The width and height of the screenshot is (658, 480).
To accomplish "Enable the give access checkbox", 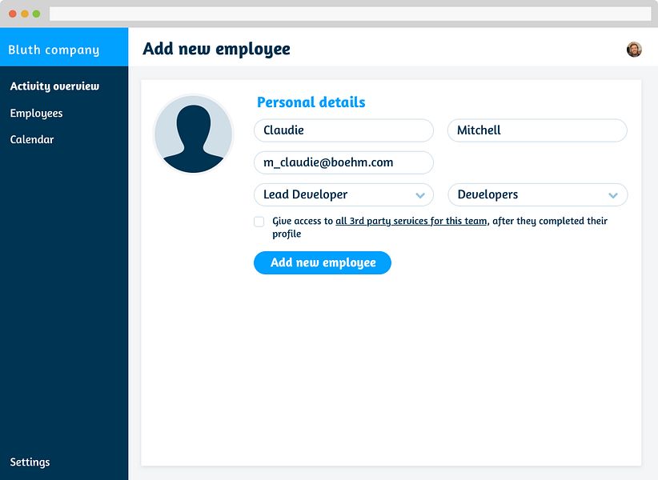I will [259, 222].
